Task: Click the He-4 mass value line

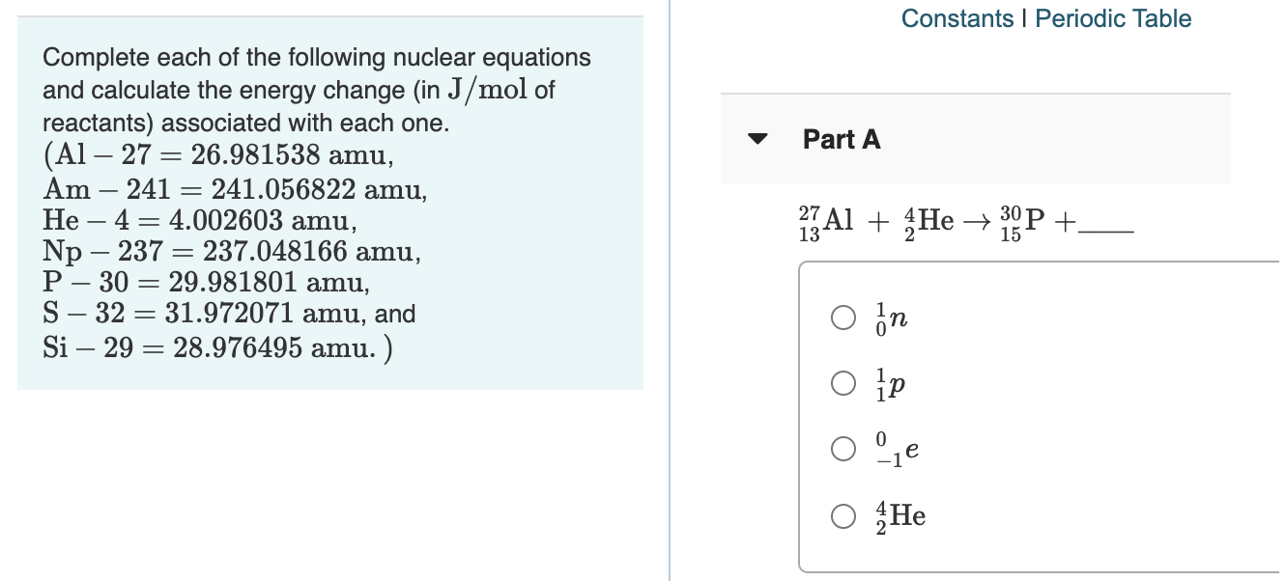Action: click(200, 220)
